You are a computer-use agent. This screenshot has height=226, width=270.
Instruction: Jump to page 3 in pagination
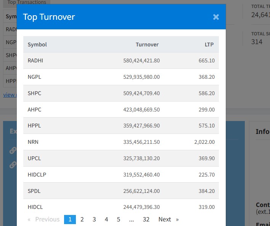coord(94,220)
